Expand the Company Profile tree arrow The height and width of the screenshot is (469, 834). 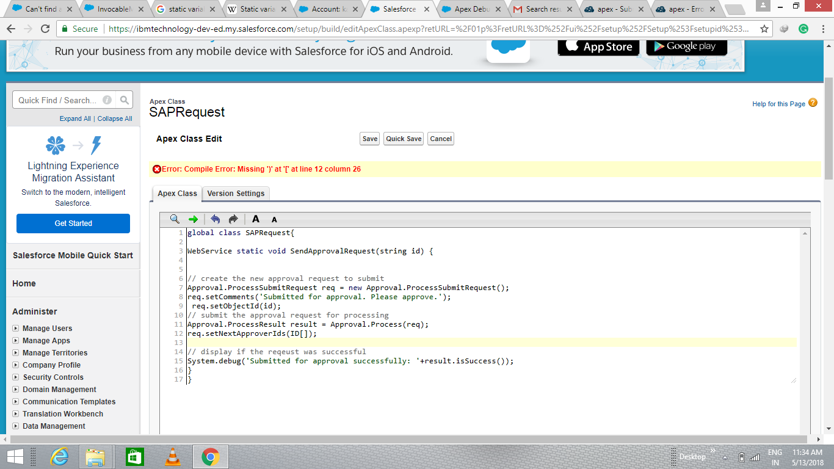(15, 365)
